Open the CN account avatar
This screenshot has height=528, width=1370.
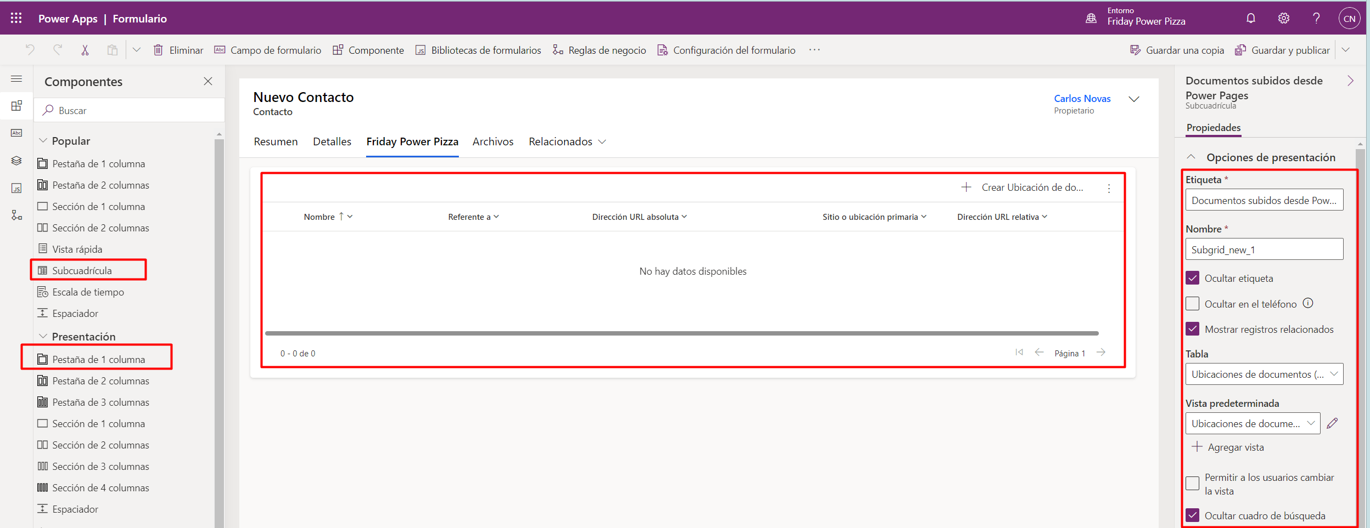click(1349, 18)
